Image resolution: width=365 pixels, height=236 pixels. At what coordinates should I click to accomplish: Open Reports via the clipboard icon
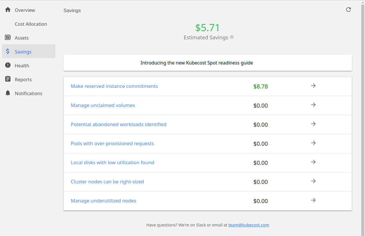pos(8,79)
